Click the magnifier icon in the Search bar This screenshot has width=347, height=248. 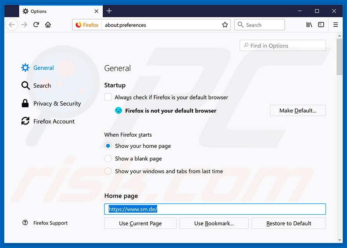point(240,25)
